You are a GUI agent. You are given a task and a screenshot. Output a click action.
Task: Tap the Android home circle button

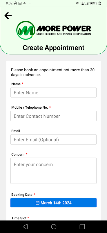[54, 227]
